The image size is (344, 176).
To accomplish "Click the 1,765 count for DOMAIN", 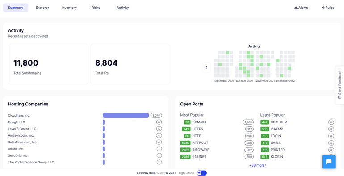I will click(x=248, y=122).
